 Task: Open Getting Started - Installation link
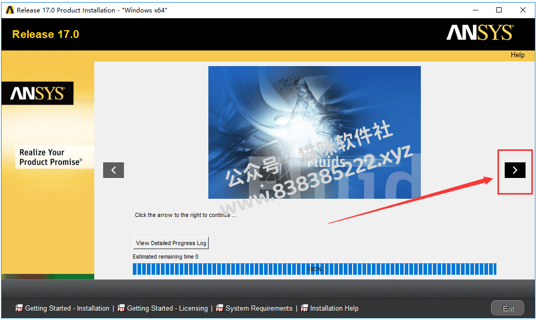(67, 309)
